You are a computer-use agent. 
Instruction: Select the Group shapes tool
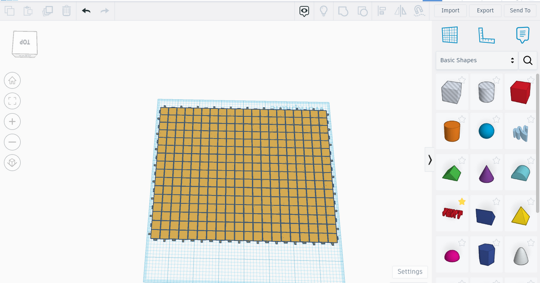click(x=343, y=11)
